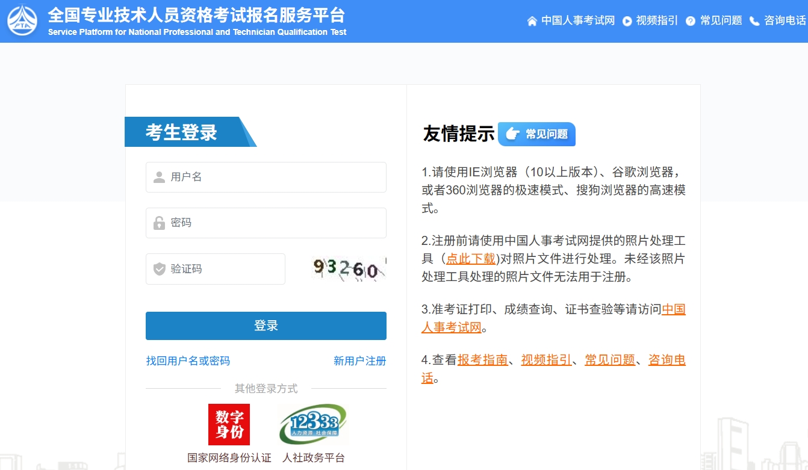
Task: Click the PTA platform logo
Action: 22,20
